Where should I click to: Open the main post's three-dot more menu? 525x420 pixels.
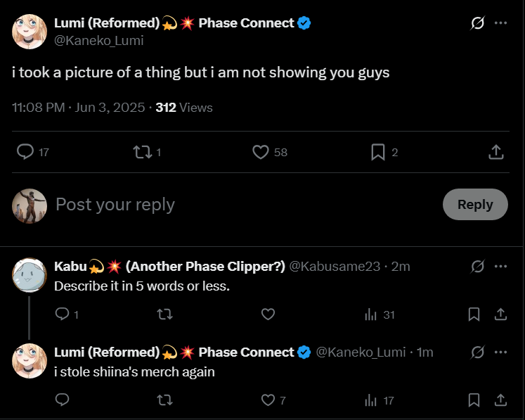click(500, 23)
